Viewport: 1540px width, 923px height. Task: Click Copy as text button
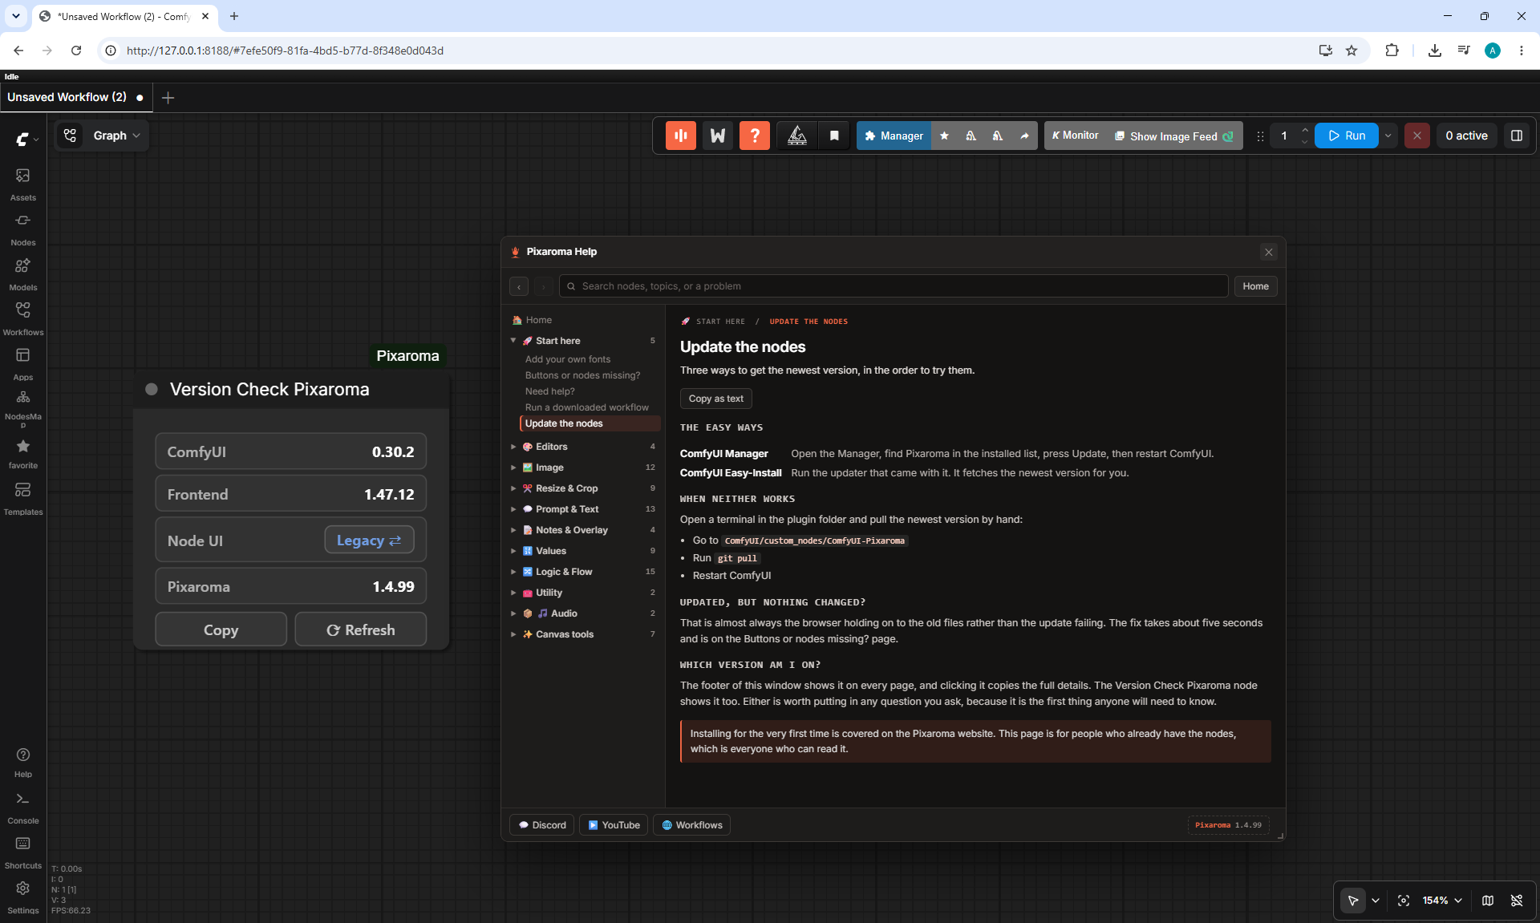(x=715, y=399)
